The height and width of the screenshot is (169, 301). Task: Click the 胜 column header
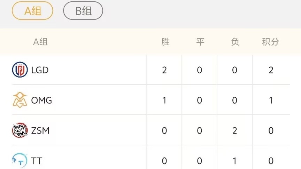165,42
